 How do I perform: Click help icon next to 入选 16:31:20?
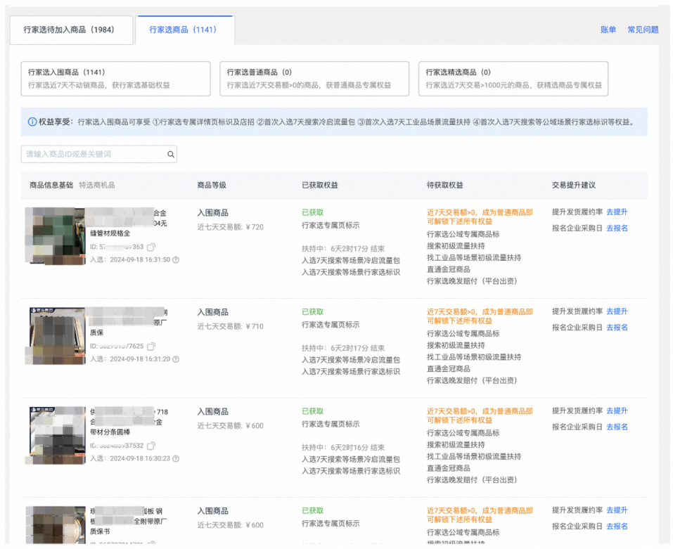coord(176,359)
